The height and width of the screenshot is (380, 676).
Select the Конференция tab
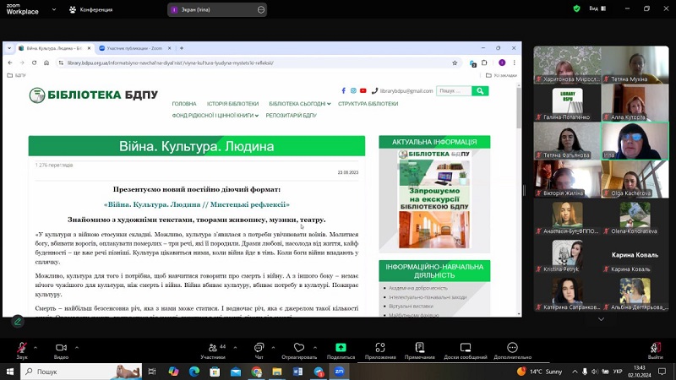91,9
